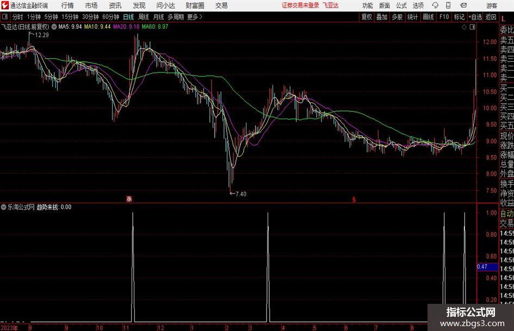Open the 公式 menu
514x331 pixels.
click(x=401, y=5)
